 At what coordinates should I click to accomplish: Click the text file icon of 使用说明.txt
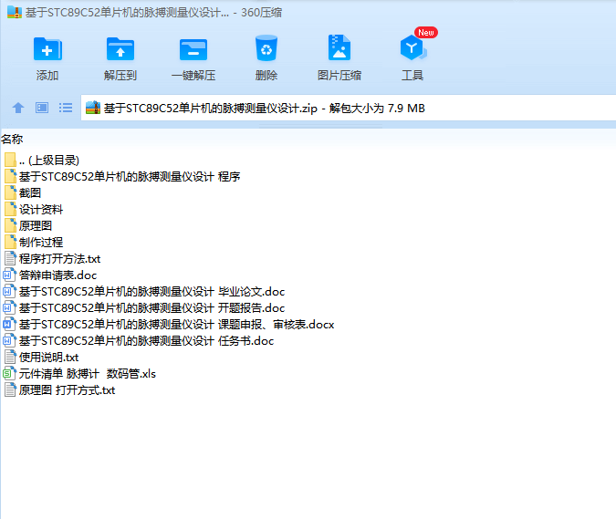pos(10,358)
